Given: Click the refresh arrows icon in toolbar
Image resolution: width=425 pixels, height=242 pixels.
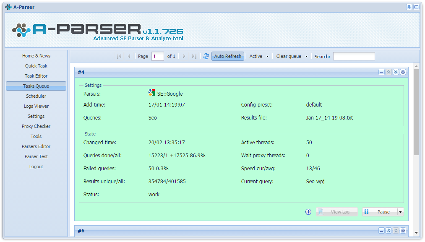Looking at the screenshot, I should click(206, 56).
